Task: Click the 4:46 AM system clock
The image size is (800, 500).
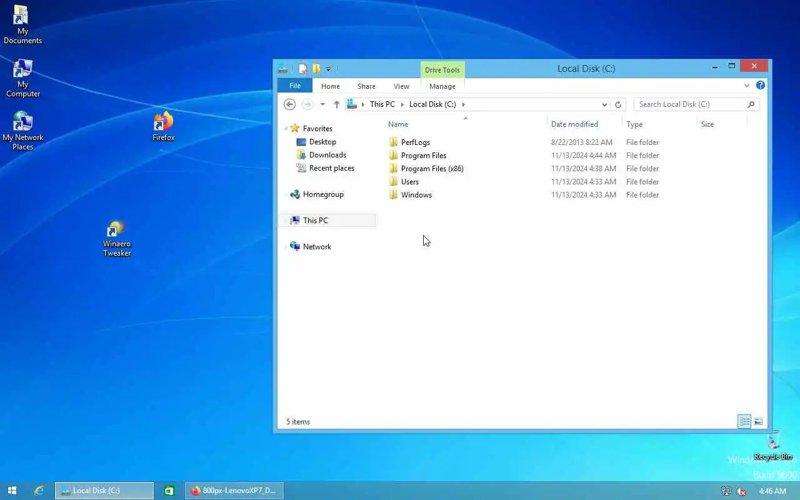Action: point(772,491)
